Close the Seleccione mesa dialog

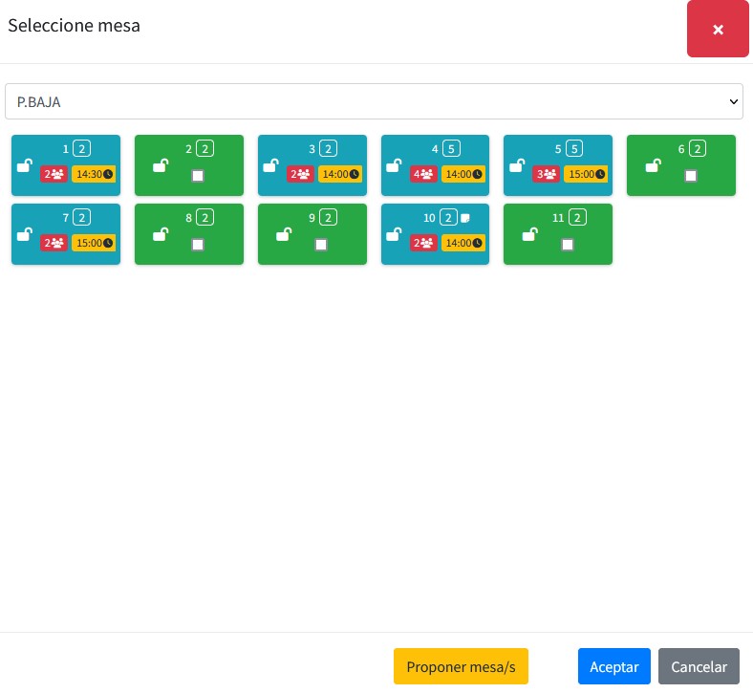point(718,30)
